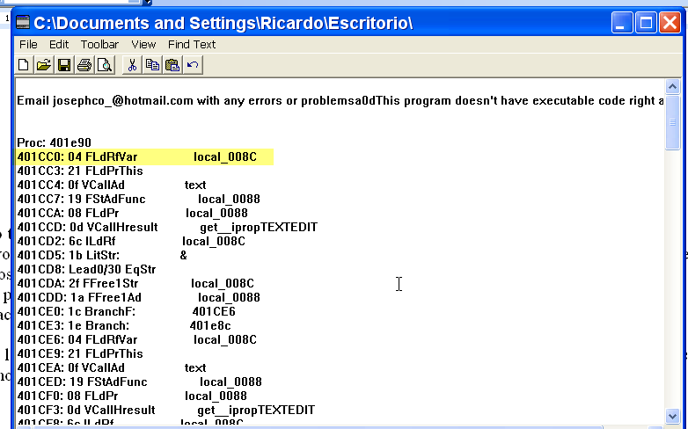Viewport: 688px width, 429px height.
Task: Click the Undo arrow icon
Action: 193,64
